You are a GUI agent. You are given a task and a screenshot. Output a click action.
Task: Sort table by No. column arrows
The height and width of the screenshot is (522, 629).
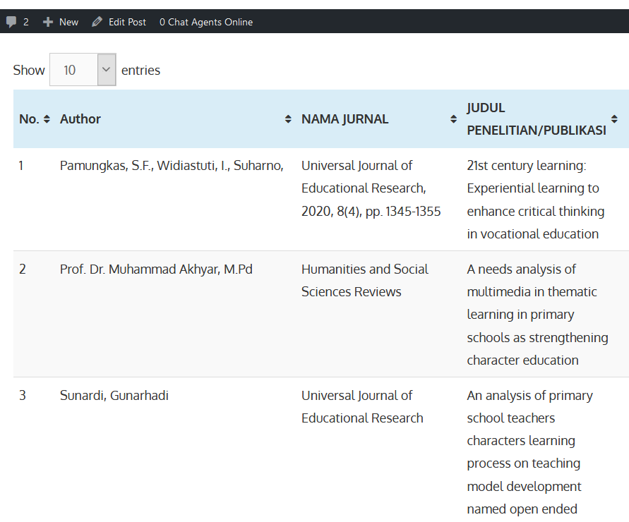[x=47, y=119]
